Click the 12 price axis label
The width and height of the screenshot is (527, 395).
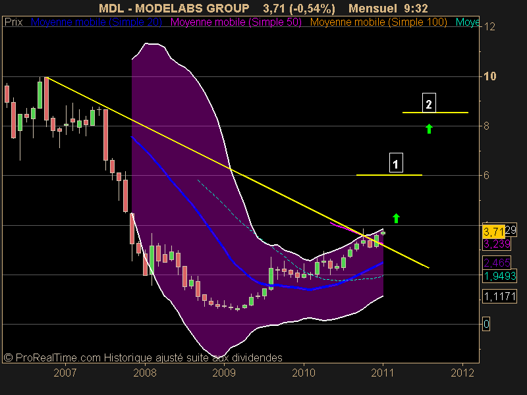(x=489, y=26)
